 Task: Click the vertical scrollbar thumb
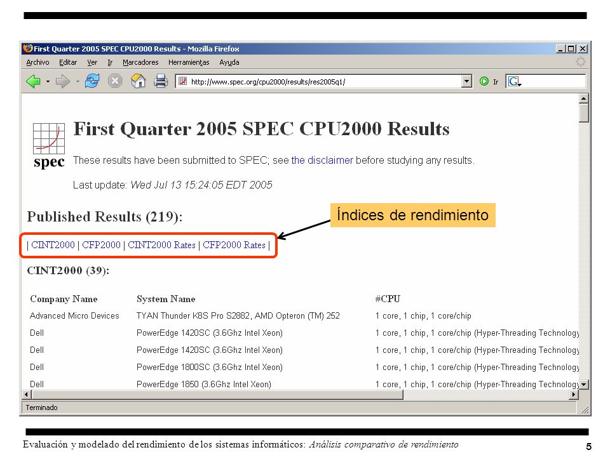point(583,113)
